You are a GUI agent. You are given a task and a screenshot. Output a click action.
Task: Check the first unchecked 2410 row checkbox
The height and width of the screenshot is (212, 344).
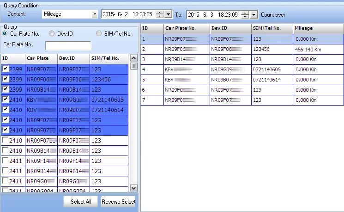pos(5,140)
